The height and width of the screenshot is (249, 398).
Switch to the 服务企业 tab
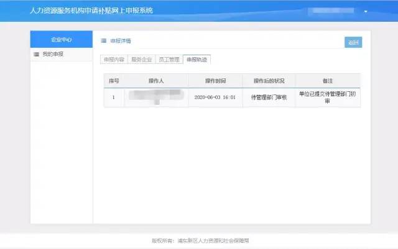click(141, 60)
